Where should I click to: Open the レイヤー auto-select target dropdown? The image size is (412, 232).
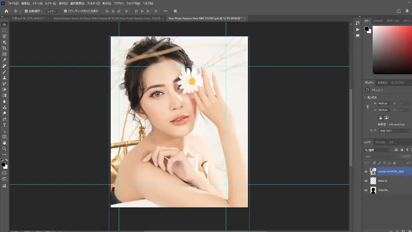click(53, 11)
